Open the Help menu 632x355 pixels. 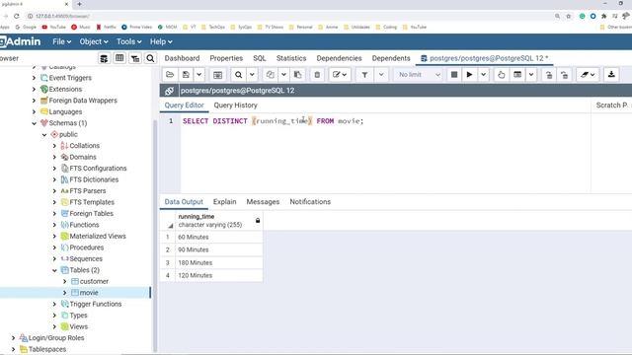(161, 41)
